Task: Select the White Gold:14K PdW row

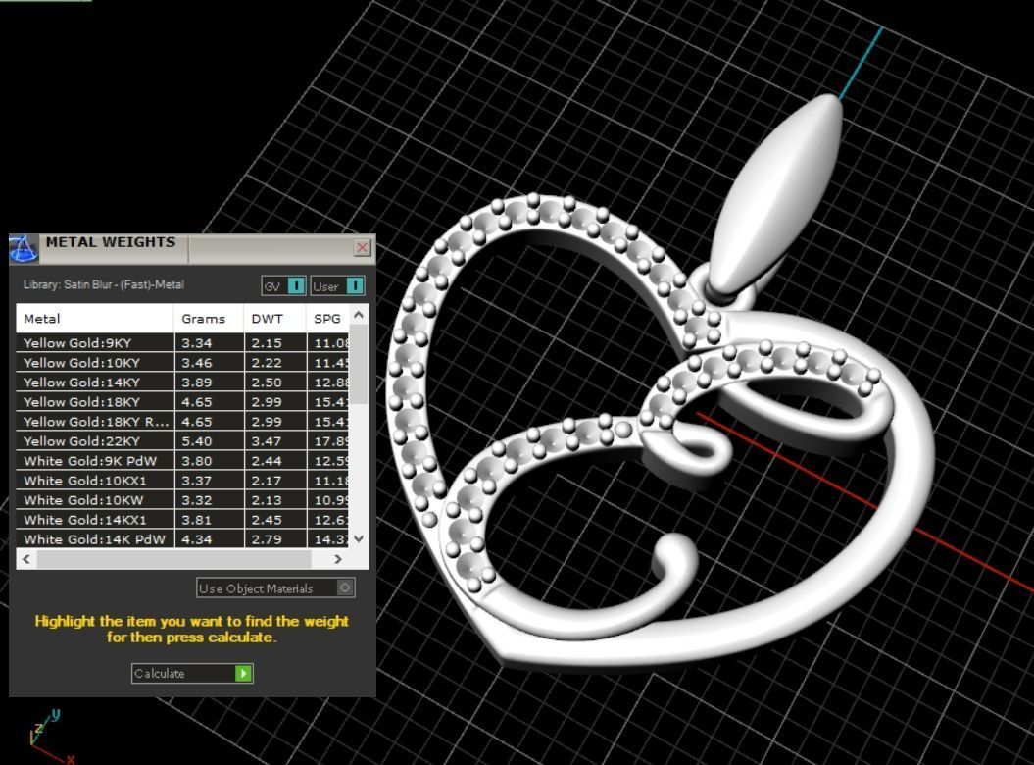Action: pos(182,539)
